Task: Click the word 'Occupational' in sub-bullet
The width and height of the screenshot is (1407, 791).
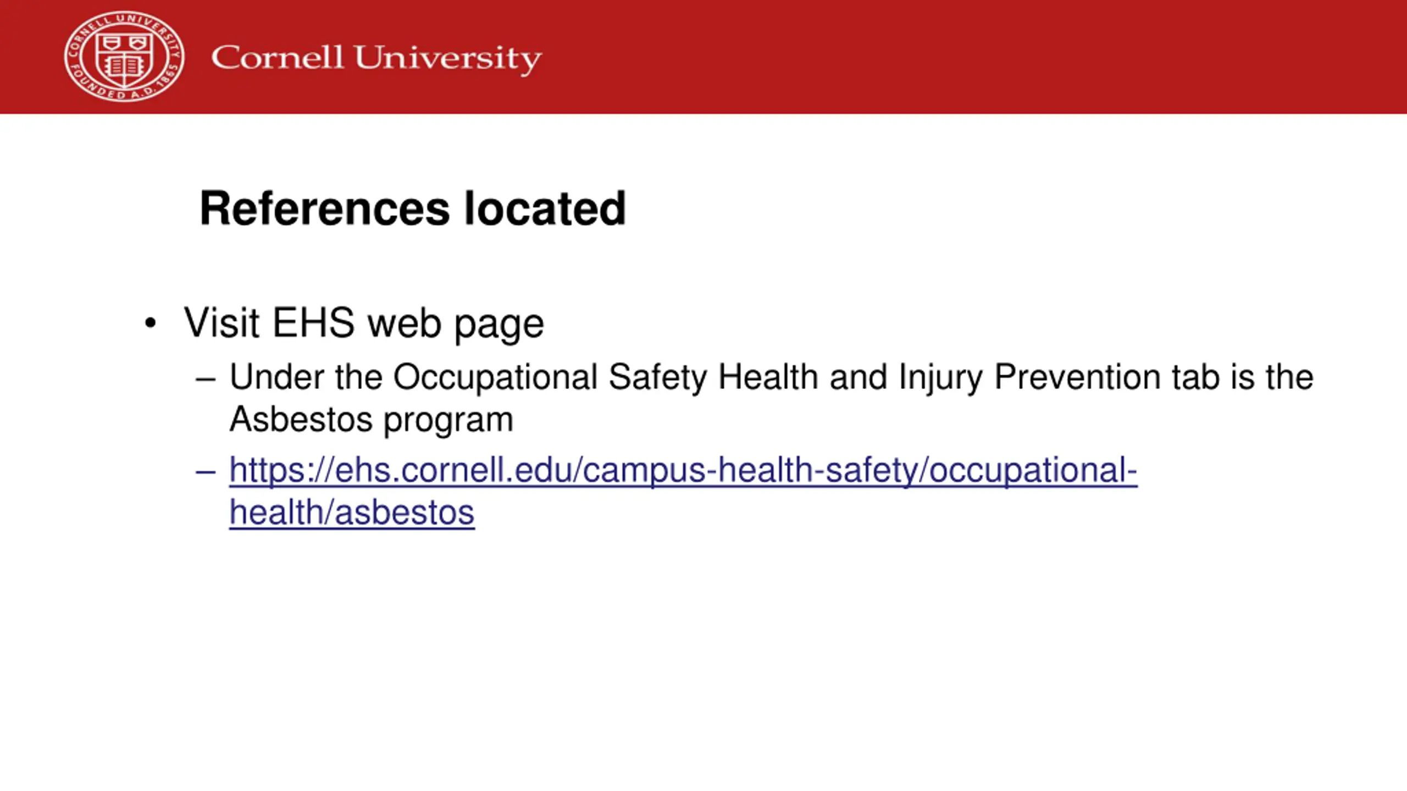Action: (495, 378)
